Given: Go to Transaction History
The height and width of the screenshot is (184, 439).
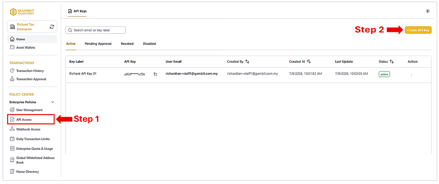Looking at the screenshot, I should [30, 71].
